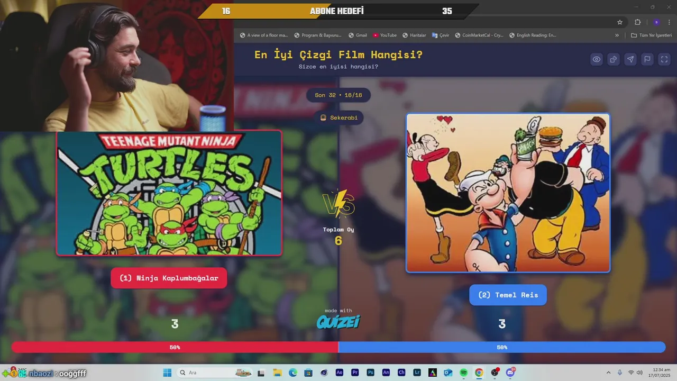Open the Haritalar bookmark
This screenshot has height=381, width=677.
tap(414, 35)
